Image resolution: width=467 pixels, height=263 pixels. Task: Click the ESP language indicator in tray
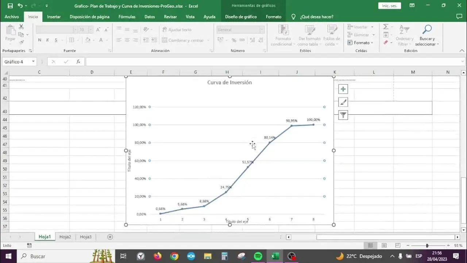(x=419, y=256)
